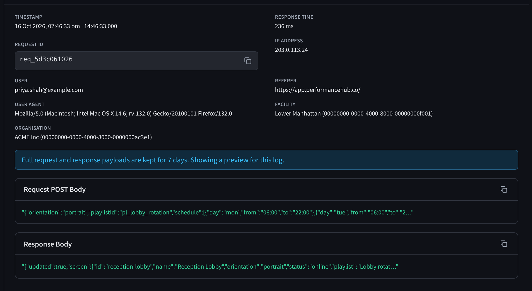Select the Lower Manhattan facility value

354,113
